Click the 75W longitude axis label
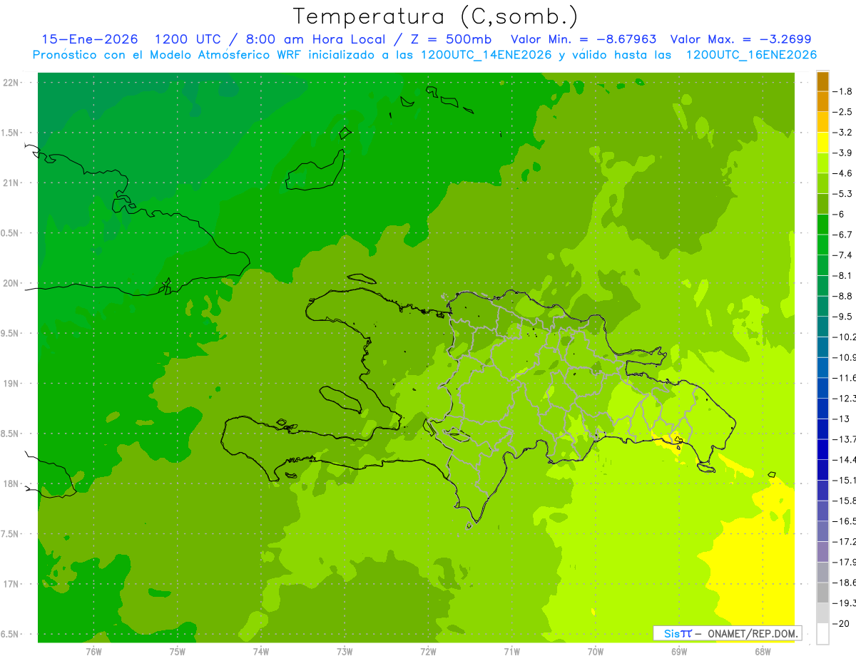Image resolution: width=856 pixels, height=661 pixels. point(178,651)
